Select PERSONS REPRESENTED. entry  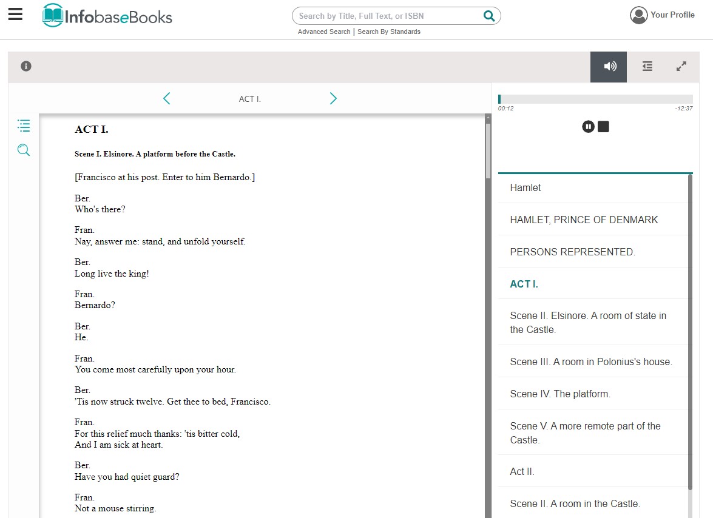point(593,252)
